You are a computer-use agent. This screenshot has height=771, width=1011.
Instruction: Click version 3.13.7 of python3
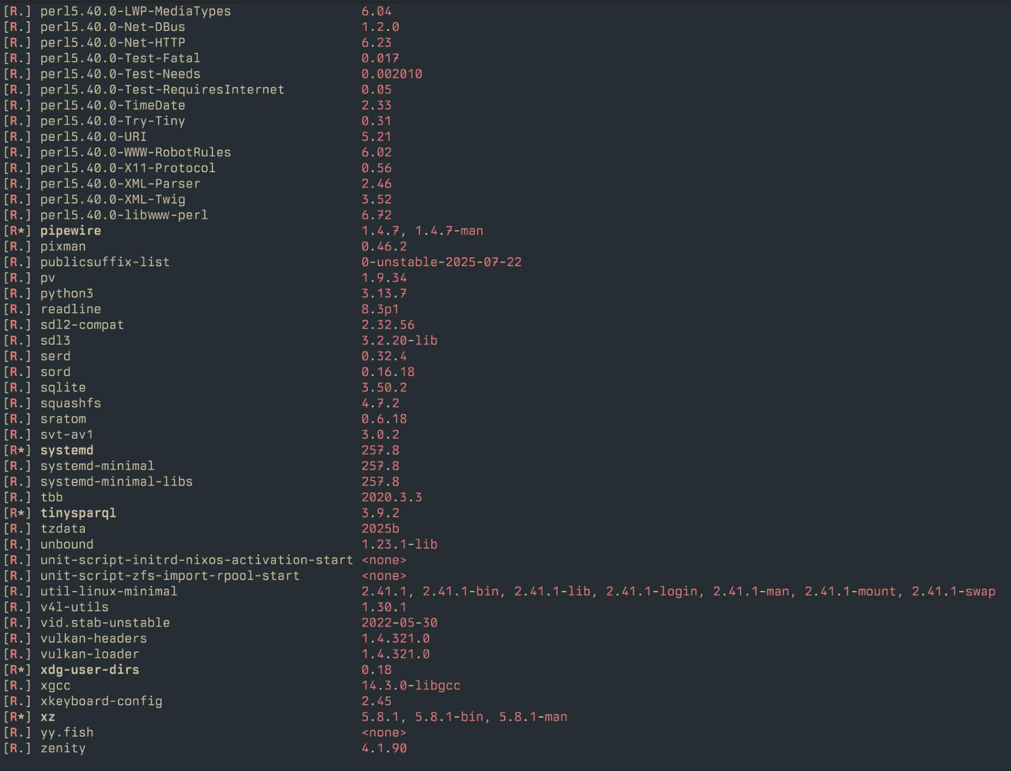point(384,294)
